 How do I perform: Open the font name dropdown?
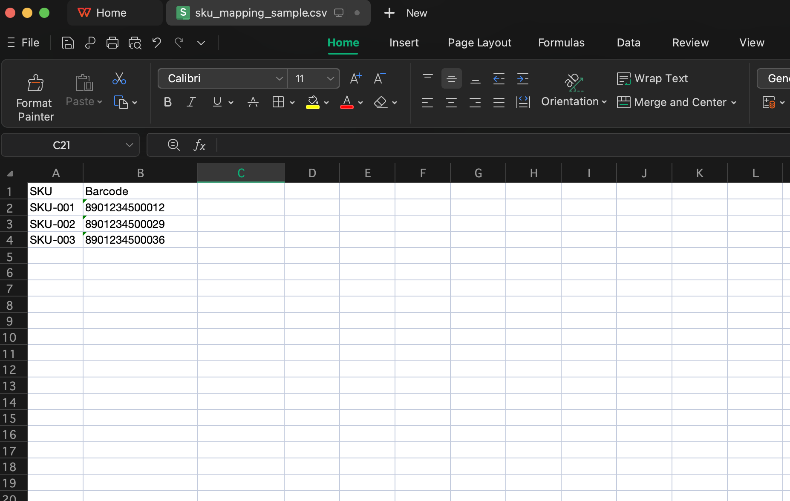[x=280, y=78]
